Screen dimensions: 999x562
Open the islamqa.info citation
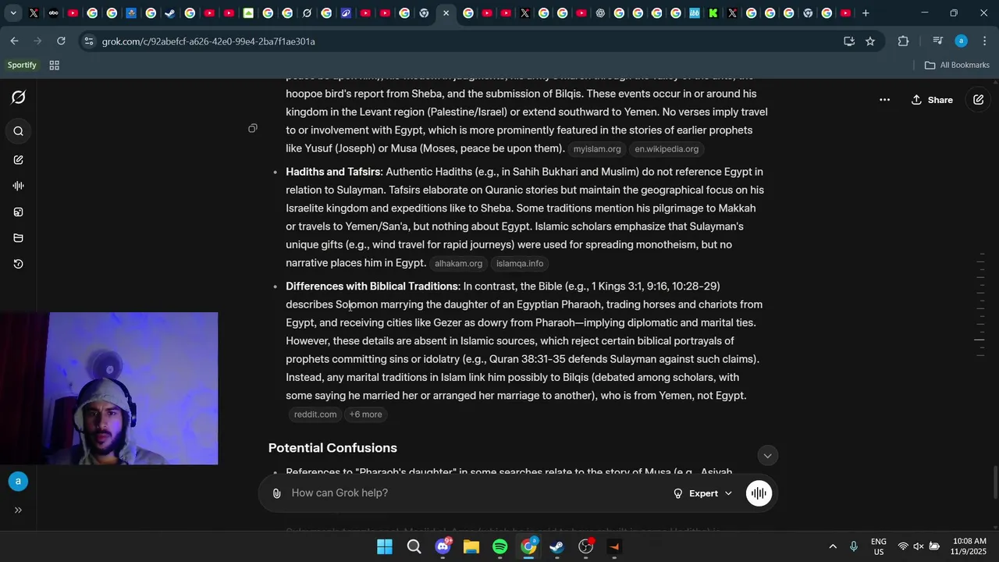(520, 264)
